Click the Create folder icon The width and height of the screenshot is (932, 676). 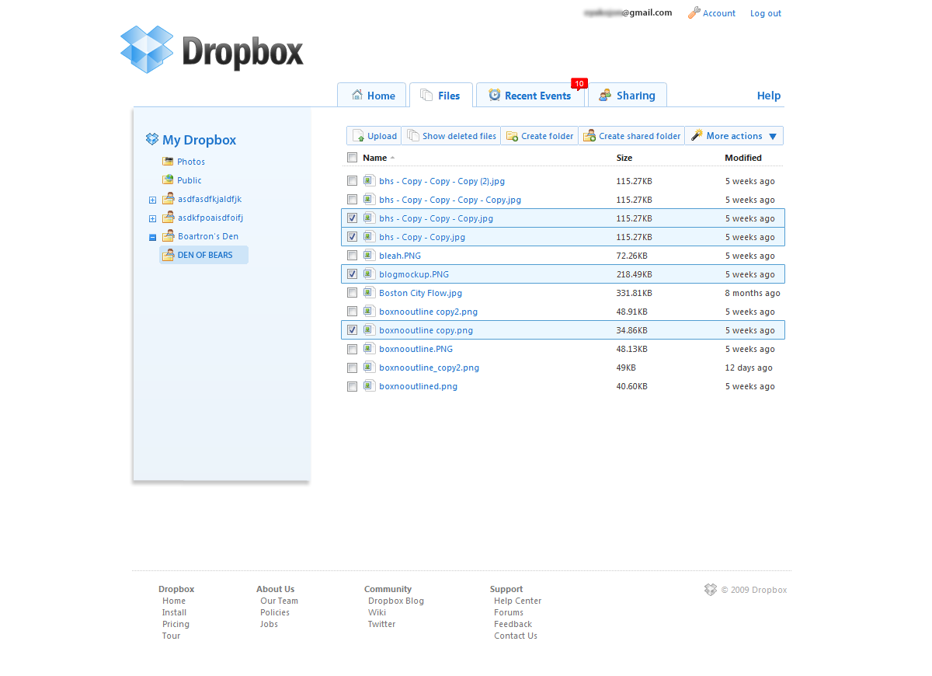(512, 136)
